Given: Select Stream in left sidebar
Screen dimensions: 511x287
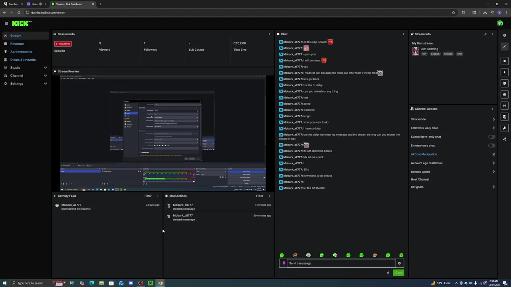Looking at the screenshot, I should (x=26, y=36).
